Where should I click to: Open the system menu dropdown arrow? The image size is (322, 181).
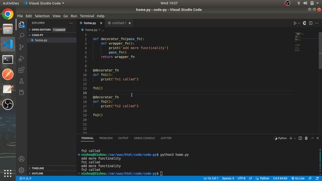click(x=317, y=3)
